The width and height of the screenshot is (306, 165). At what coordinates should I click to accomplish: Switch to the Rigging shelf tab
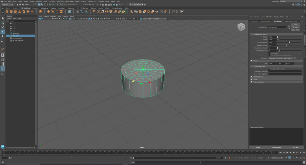(x=53, y=8)
